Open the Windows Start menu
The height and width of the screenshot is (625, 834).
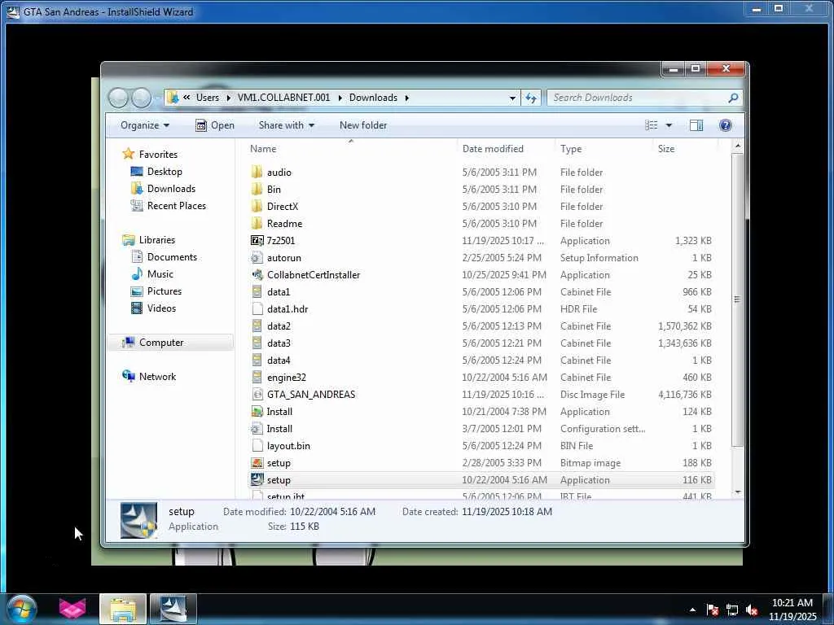click(22, 609)
